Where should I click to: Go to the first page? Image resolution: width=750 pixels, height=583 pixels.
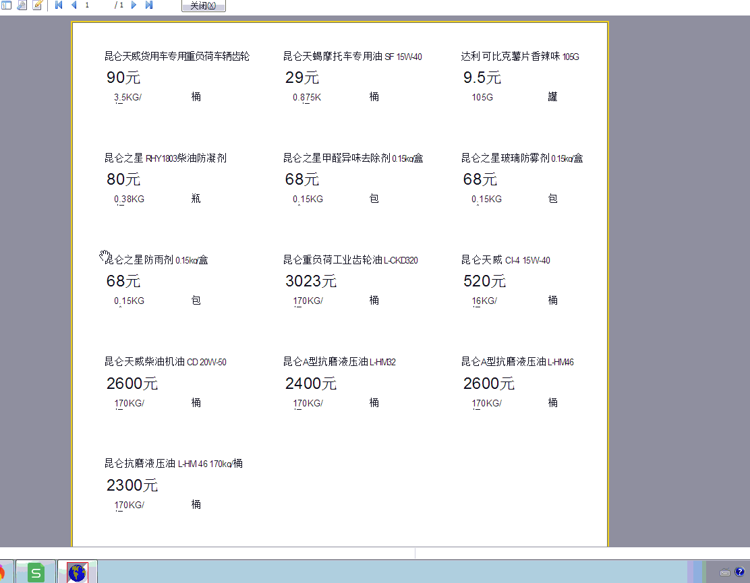click(x=59, y=5)
